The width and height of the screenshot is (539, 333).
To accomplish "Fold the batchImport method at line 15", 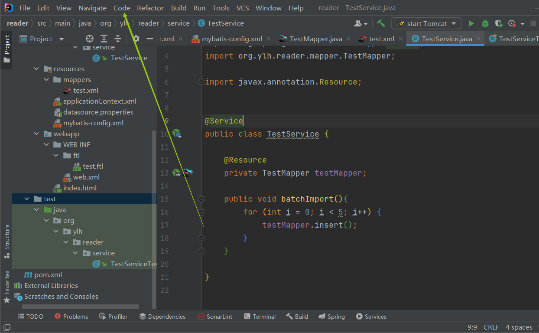I will (201, 199).
